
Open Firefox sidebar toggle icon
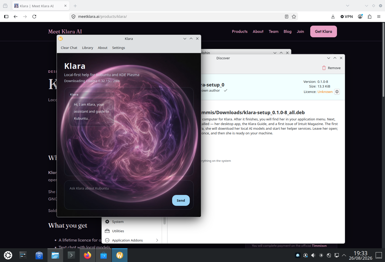pos(6,17)
